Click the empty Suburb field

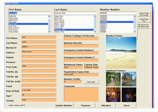(39, 57)
